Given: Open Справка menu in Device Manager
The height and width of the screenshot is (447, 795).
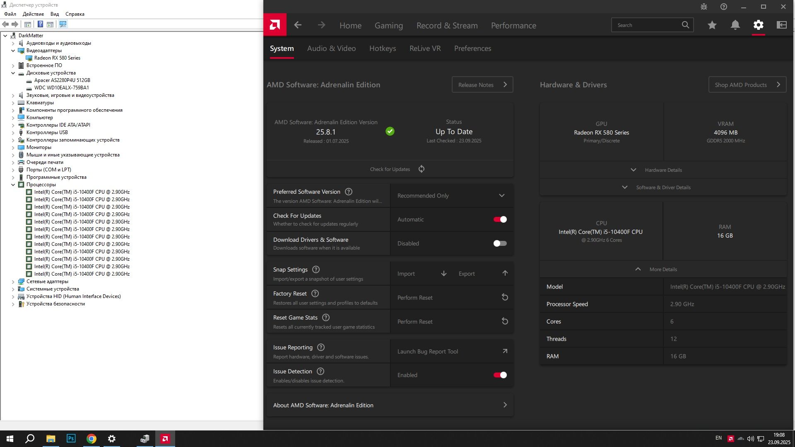Looking at the screenshot, I should coord(75,14).
